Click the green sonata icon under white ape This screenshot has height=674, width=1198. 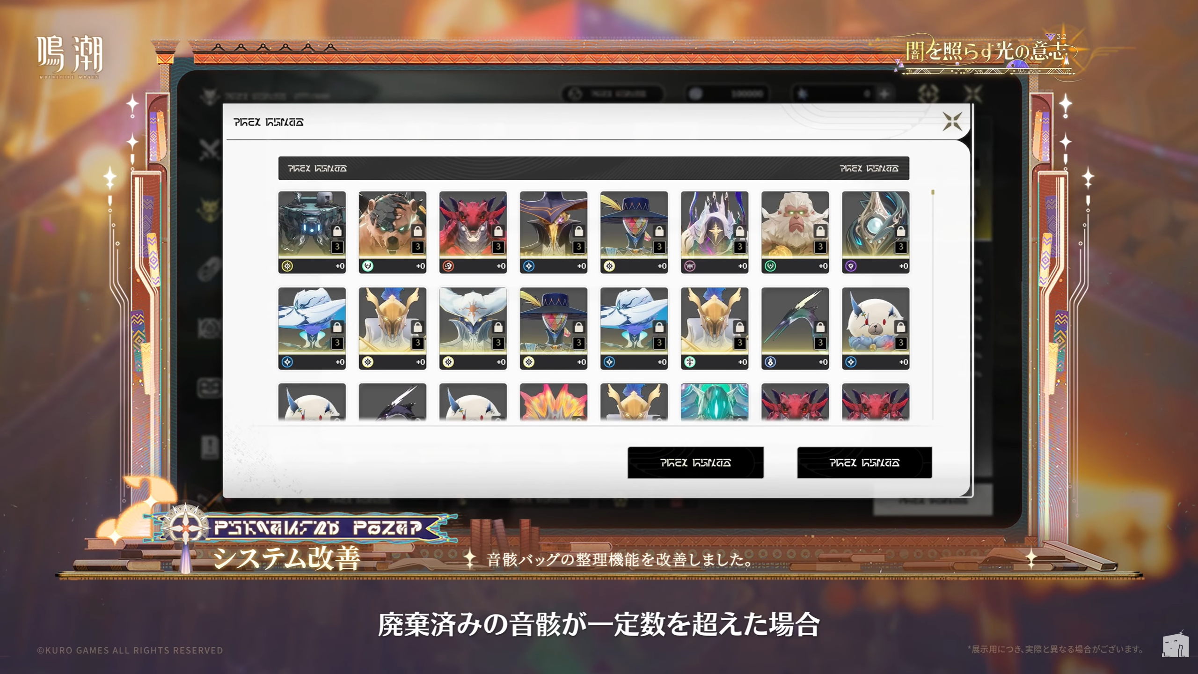(x=770, y=266)
